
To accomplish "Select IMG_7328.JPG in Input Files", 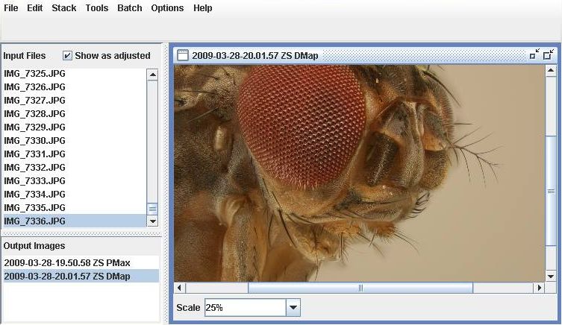I will click(x=75, y=114).
